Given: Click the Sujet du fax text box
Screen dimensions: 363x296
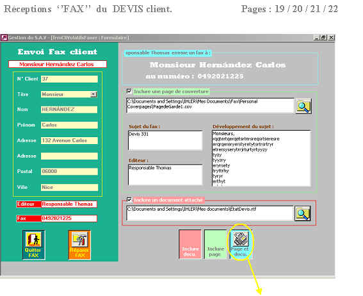Looking at the screenshot, I should (x=165, y=140).
